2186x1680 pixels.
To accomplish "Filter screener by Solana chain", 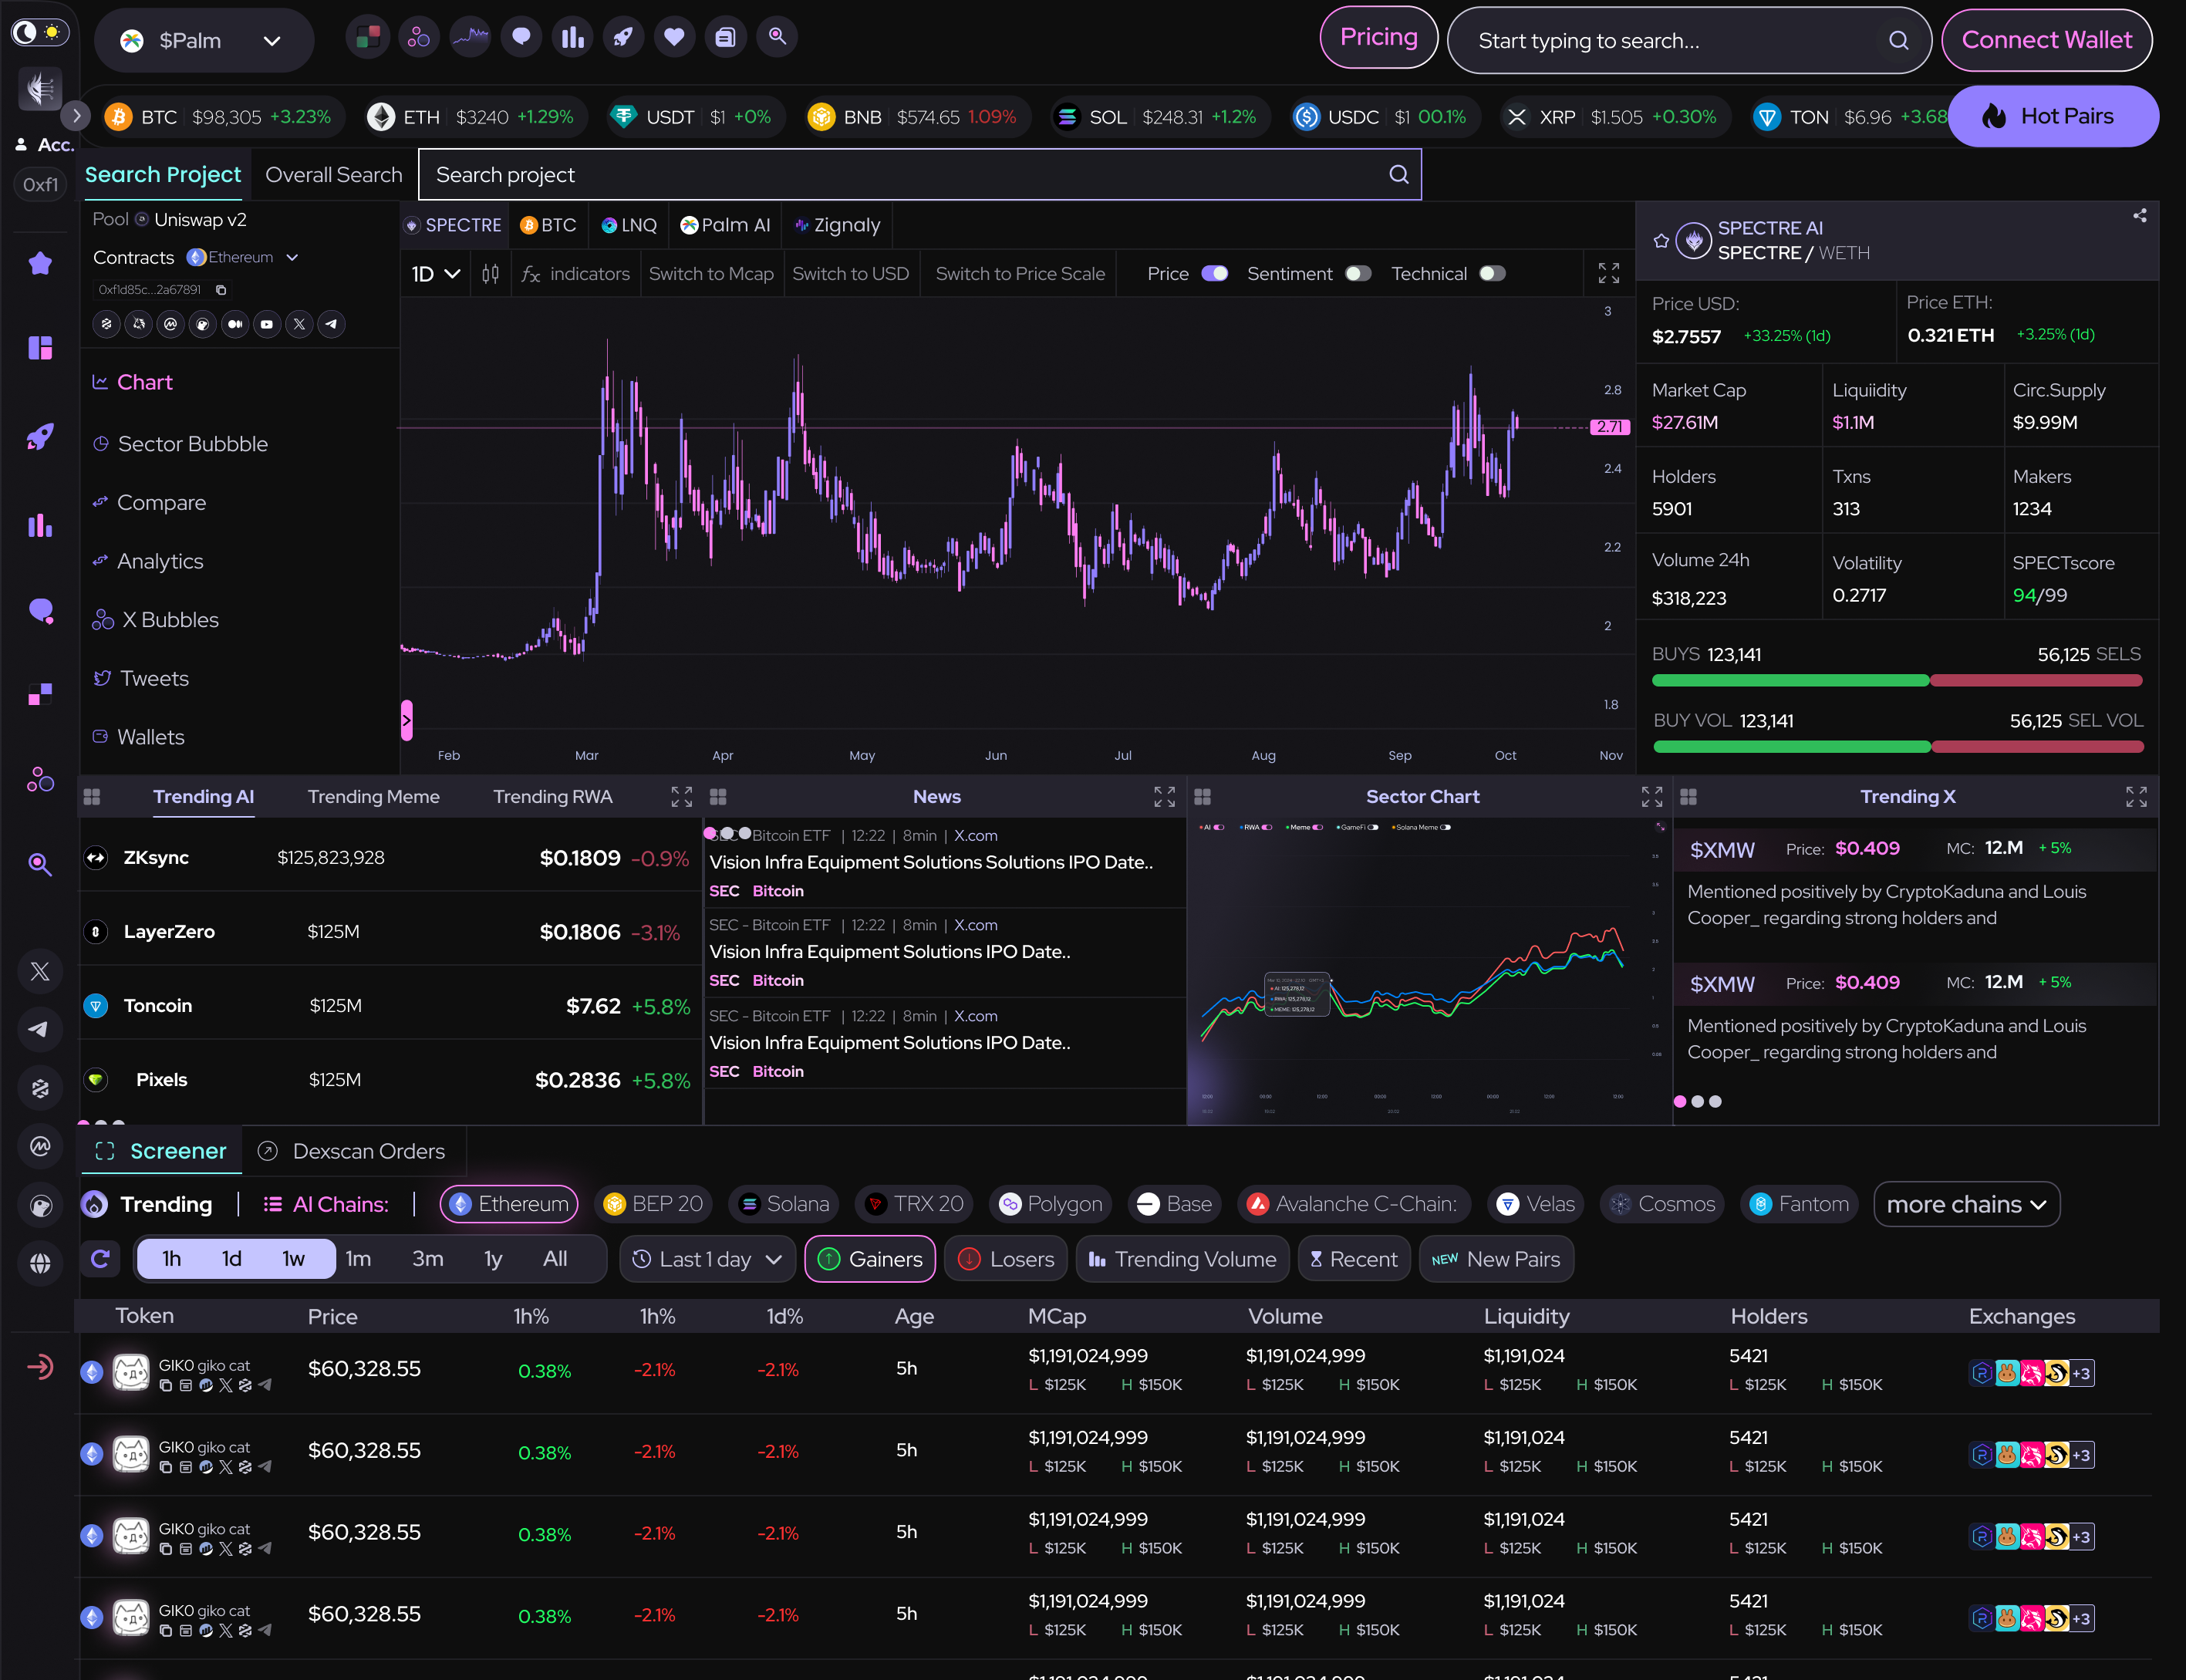I will pos(785,1205).
